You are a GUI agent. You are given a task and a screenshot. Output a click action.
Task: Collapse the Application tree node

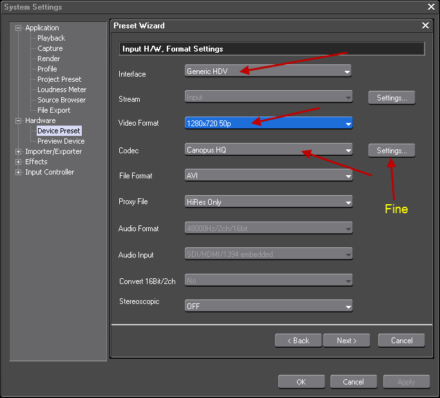19,28
